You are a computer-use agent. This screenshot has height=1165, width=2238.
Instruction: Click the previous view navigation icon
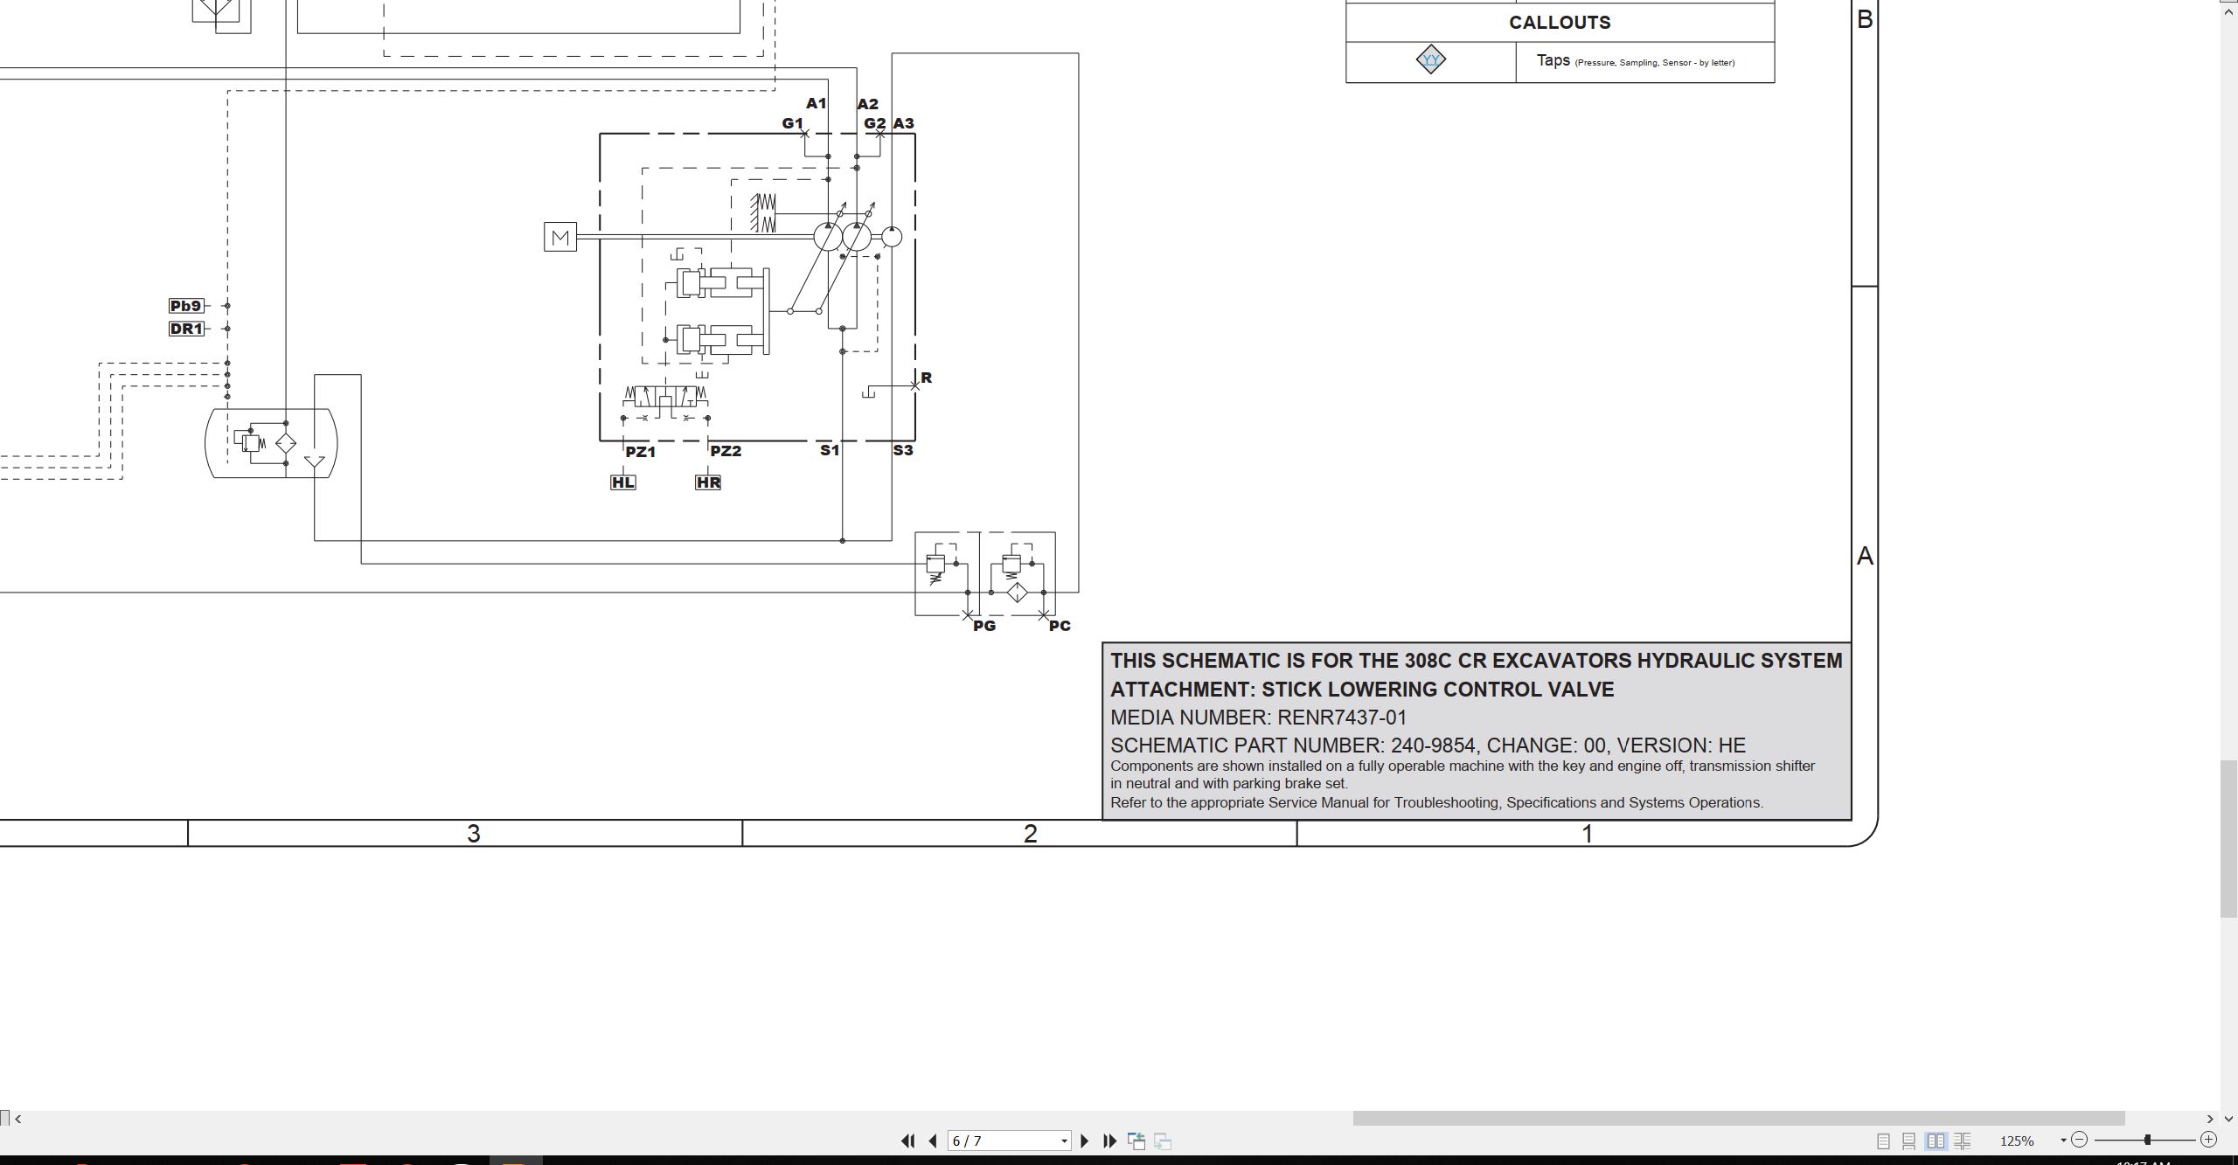[x=1136, y=1141]
